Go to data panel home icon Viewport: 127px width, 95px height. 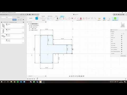2,22
